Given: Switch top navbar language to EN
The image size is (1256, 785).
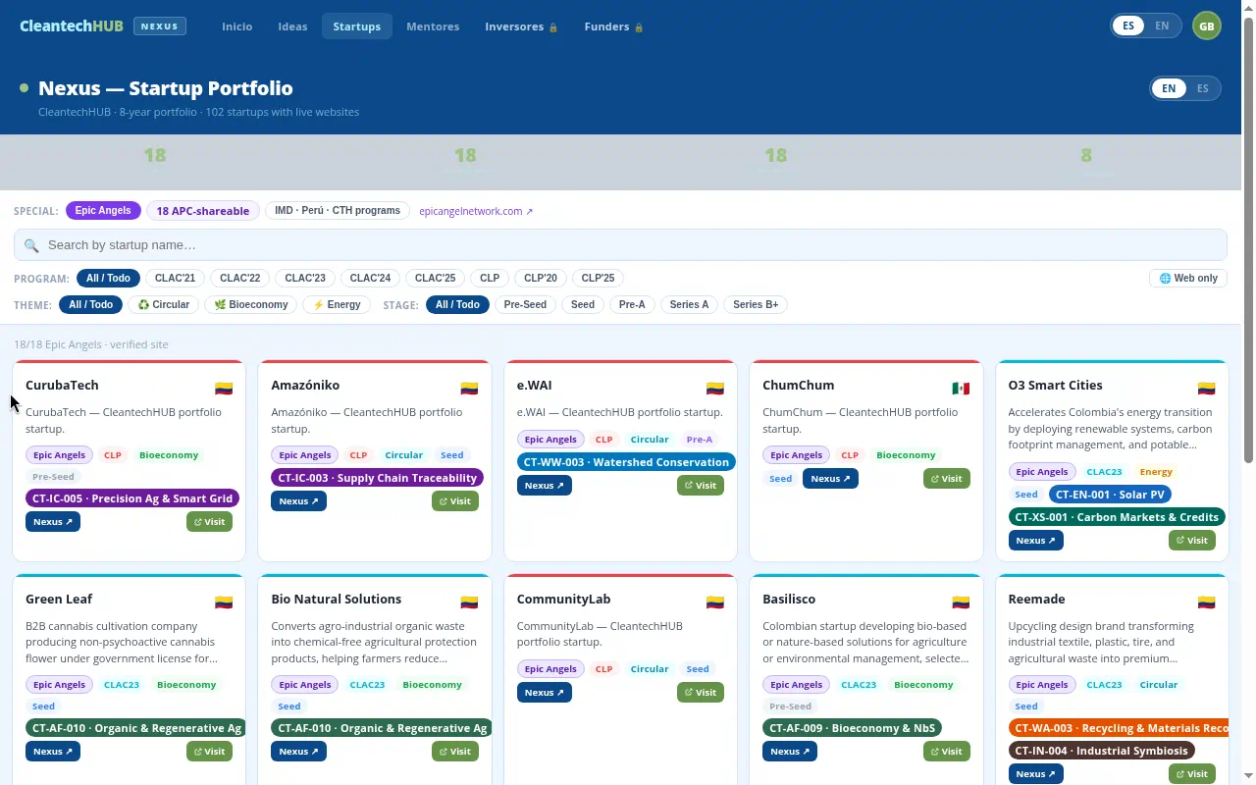Looking at the screenshot, I should 1162,26.
